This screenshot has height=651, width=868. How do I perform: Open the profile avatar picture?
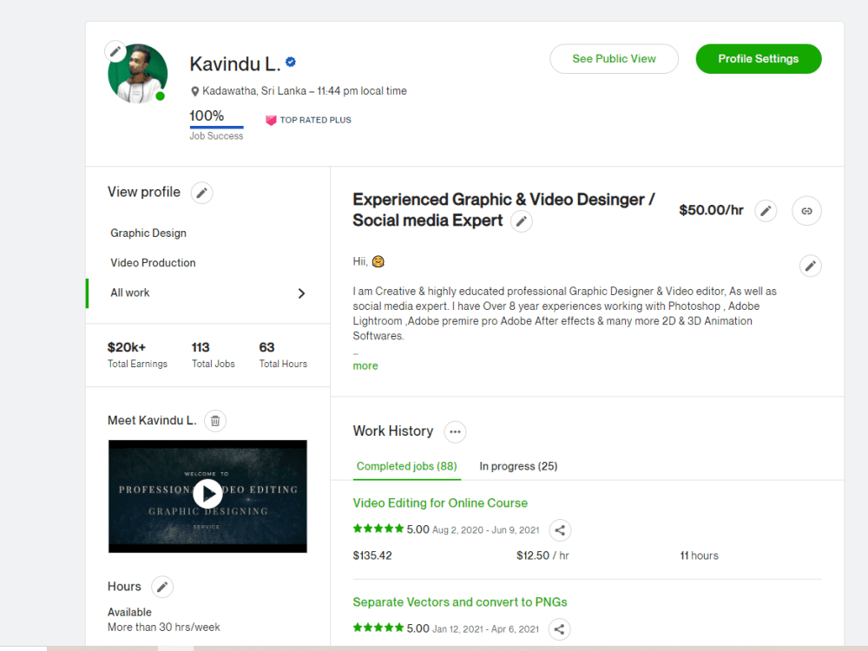(x=138, y=74)
